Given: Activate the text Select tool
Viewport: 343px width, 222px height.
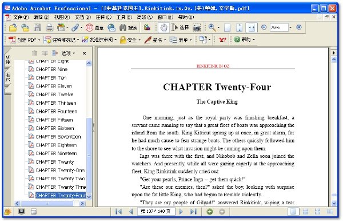Looking at the screenshot, I should [x=180, y=27].
